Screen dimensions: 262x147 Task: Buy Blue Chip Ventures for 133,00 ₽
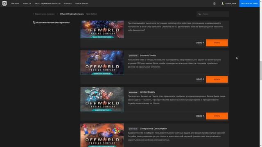pyautogui.click(x=217, y=43)
